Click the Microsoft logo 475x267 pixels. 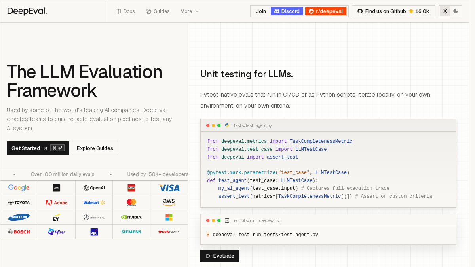(169, 217)
